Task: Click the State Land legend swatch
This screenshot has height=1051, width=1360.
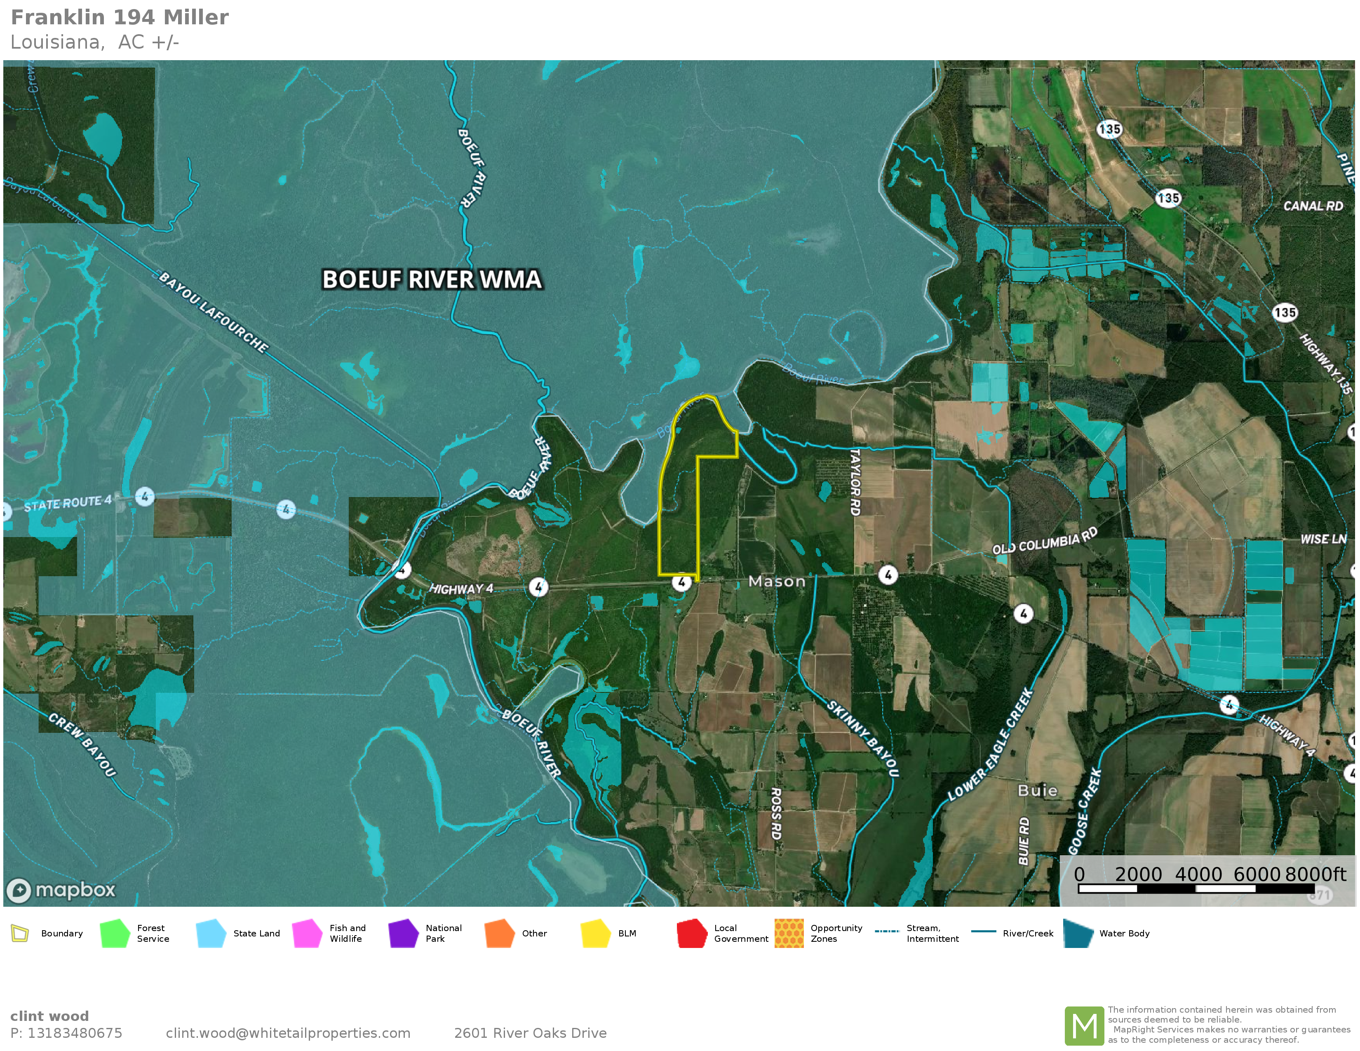Action: coord(211,933)
